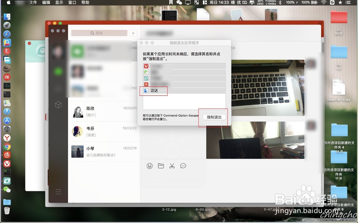The height and width of the screenshot is (223, 358).
Task: Open the laptop keyboard photo in chat
Action: 268,88
